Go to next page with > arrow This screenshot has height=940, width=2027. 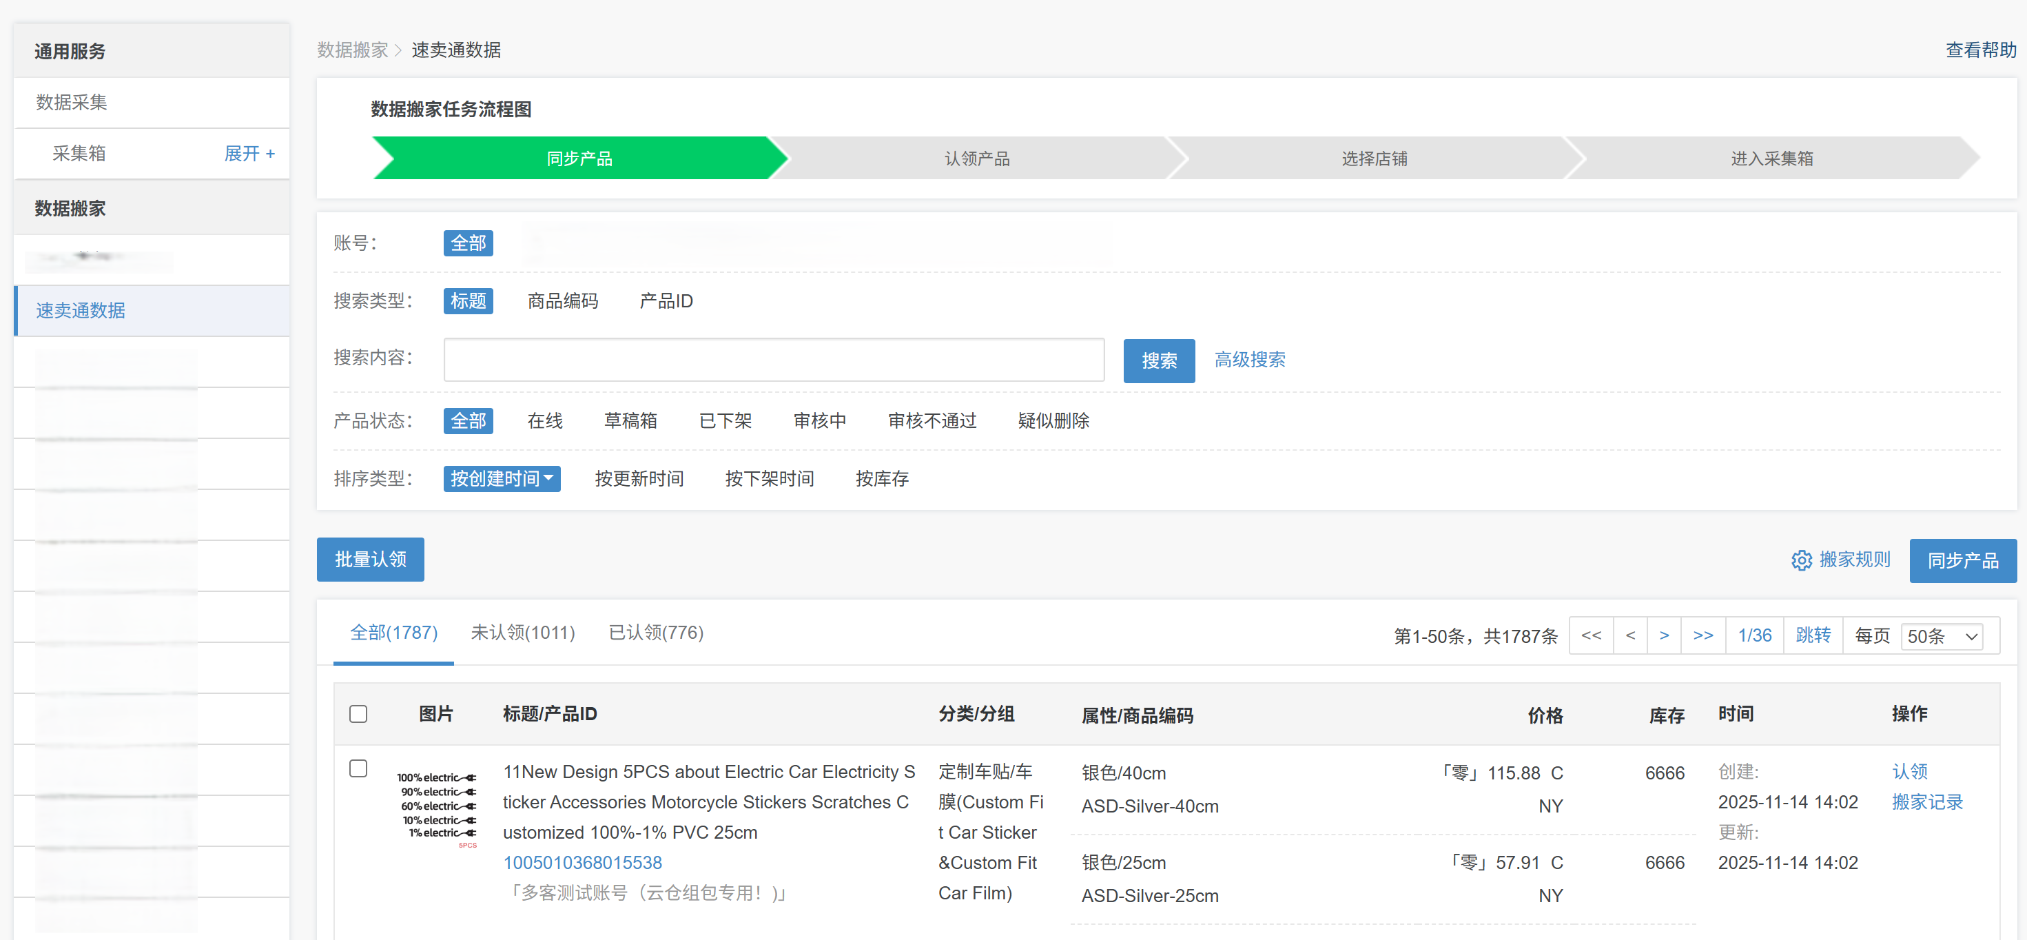tap(1663, 635)
